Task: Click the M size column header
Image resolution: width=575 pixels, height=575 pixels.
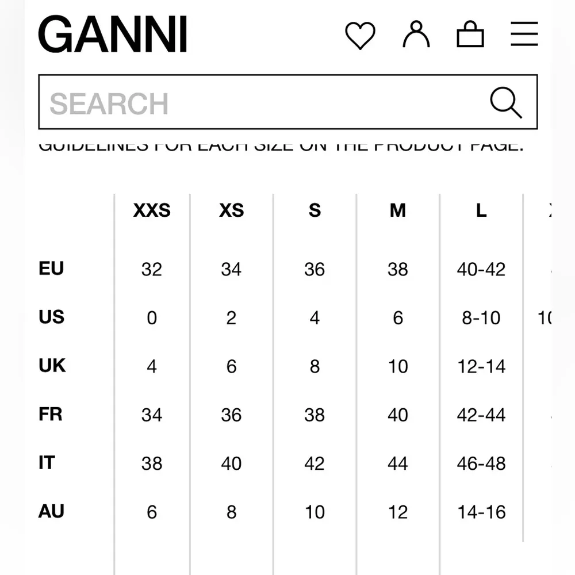Action: point(397,211)
